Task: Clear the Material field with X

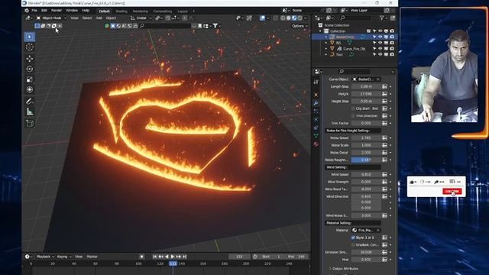Action: pos(378,230)
